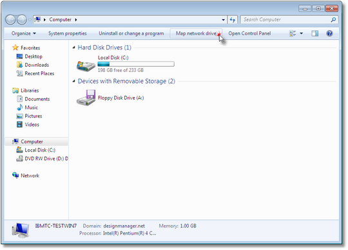Click the designmanager.net domain value
Viewport: 348px width, 250px height.
[124, 226]
